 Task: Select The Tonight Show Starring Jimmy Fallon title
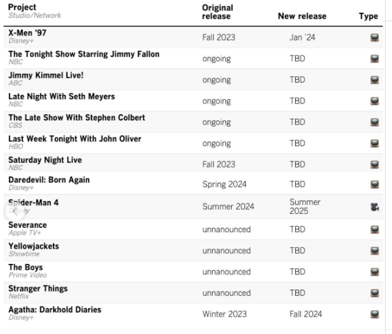point(84,54)
